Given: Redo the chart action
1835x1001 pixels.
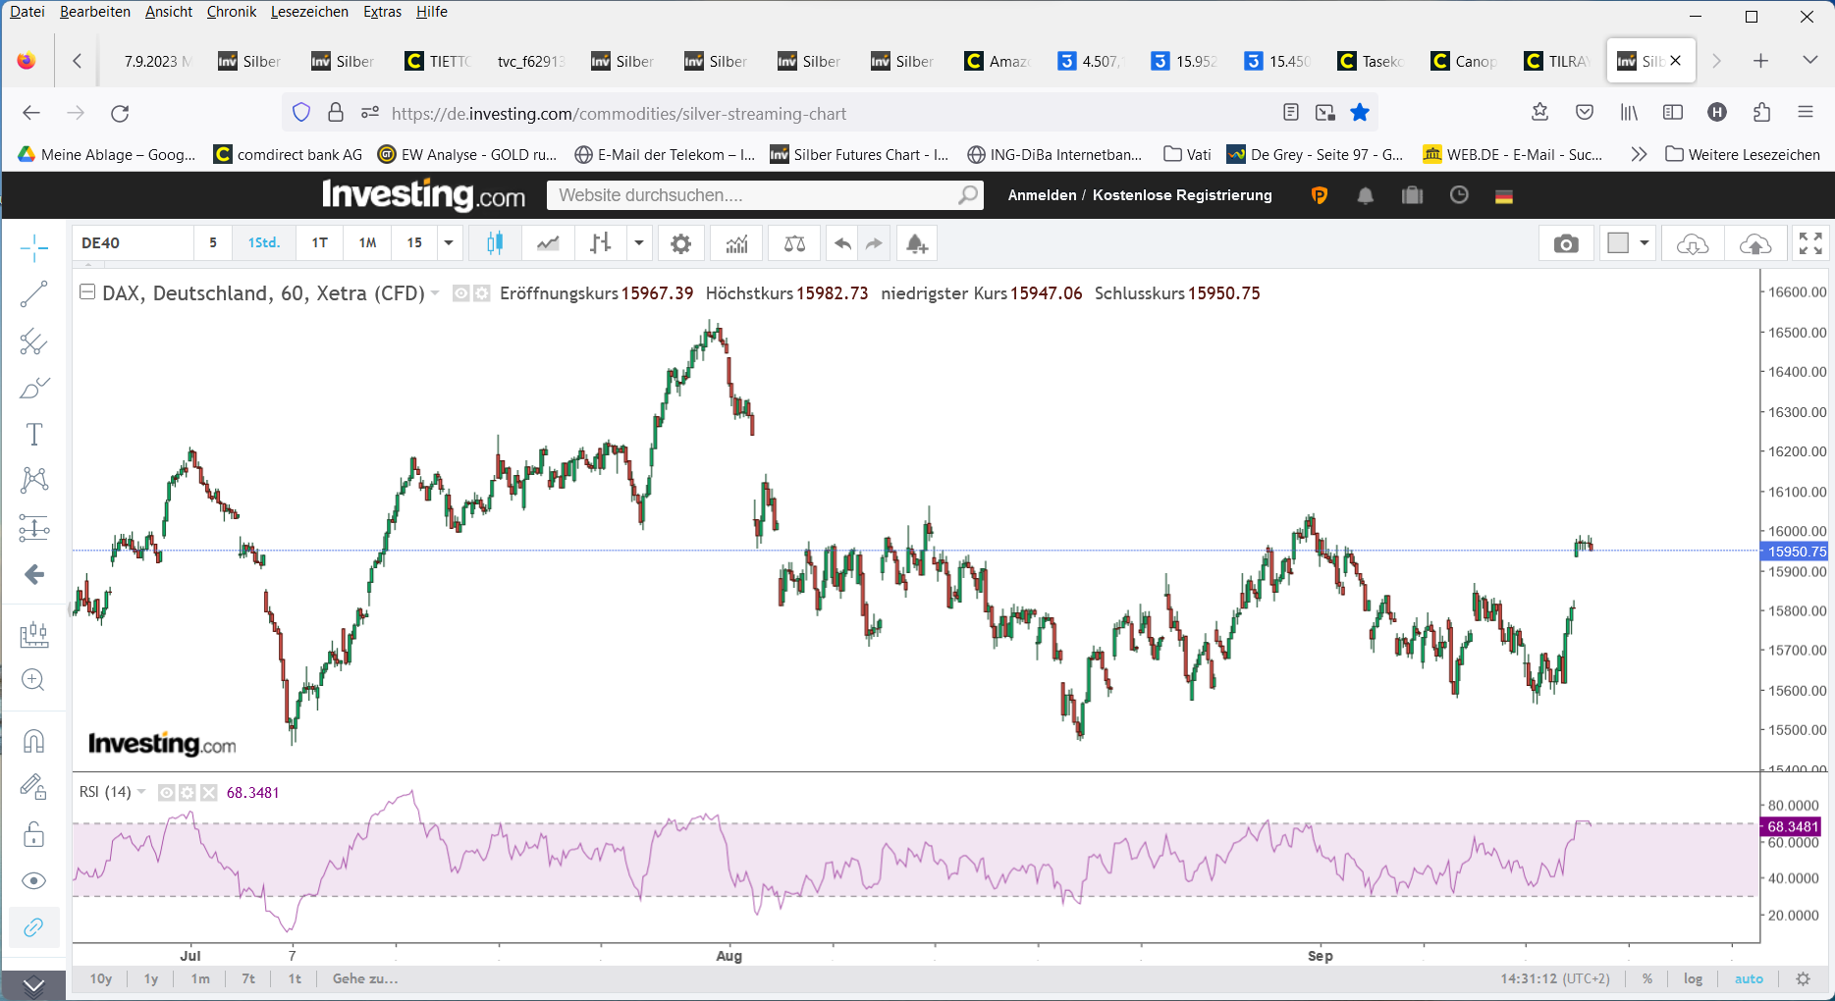Looking at the screenshot, I should 874,243.
